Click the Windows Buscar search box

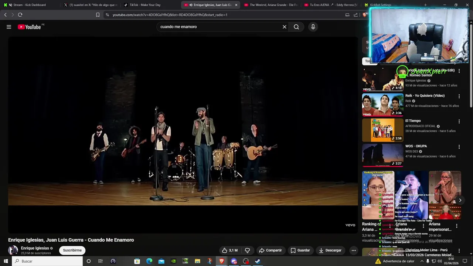(47, 261)
